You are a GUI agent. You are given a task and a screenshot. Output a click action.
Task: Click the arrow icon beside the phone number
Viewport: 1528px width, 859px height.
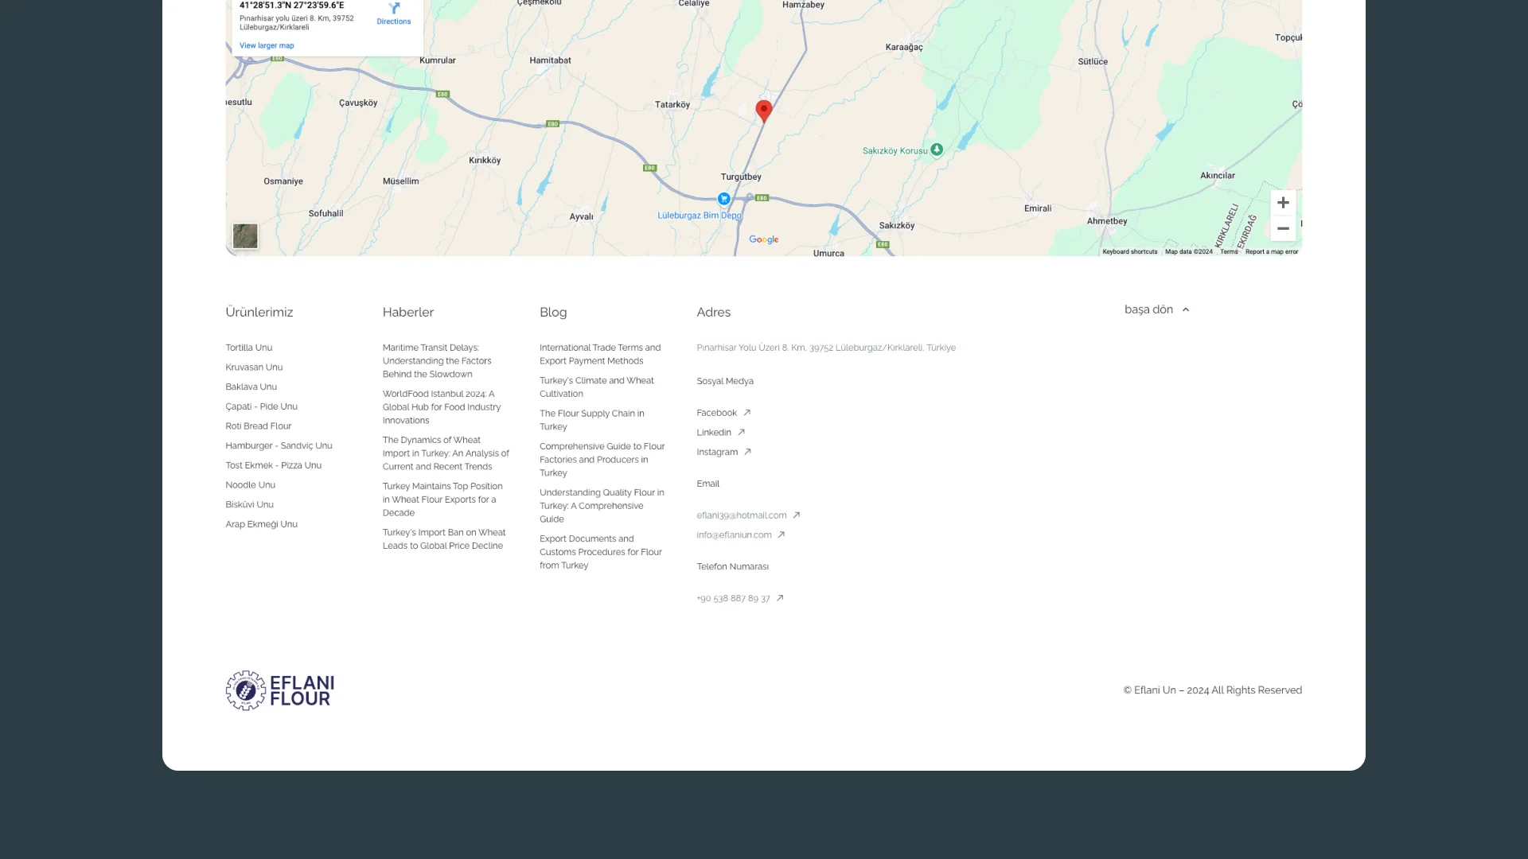click(x=780, y=598)
